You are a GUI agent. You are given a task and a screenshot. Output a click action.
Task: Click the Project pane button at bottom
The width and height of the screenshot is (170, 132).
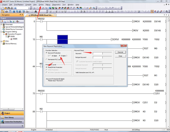(12, 113)
